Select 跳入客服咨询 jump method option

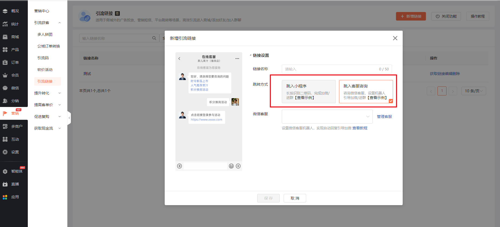tap(366, 91)
